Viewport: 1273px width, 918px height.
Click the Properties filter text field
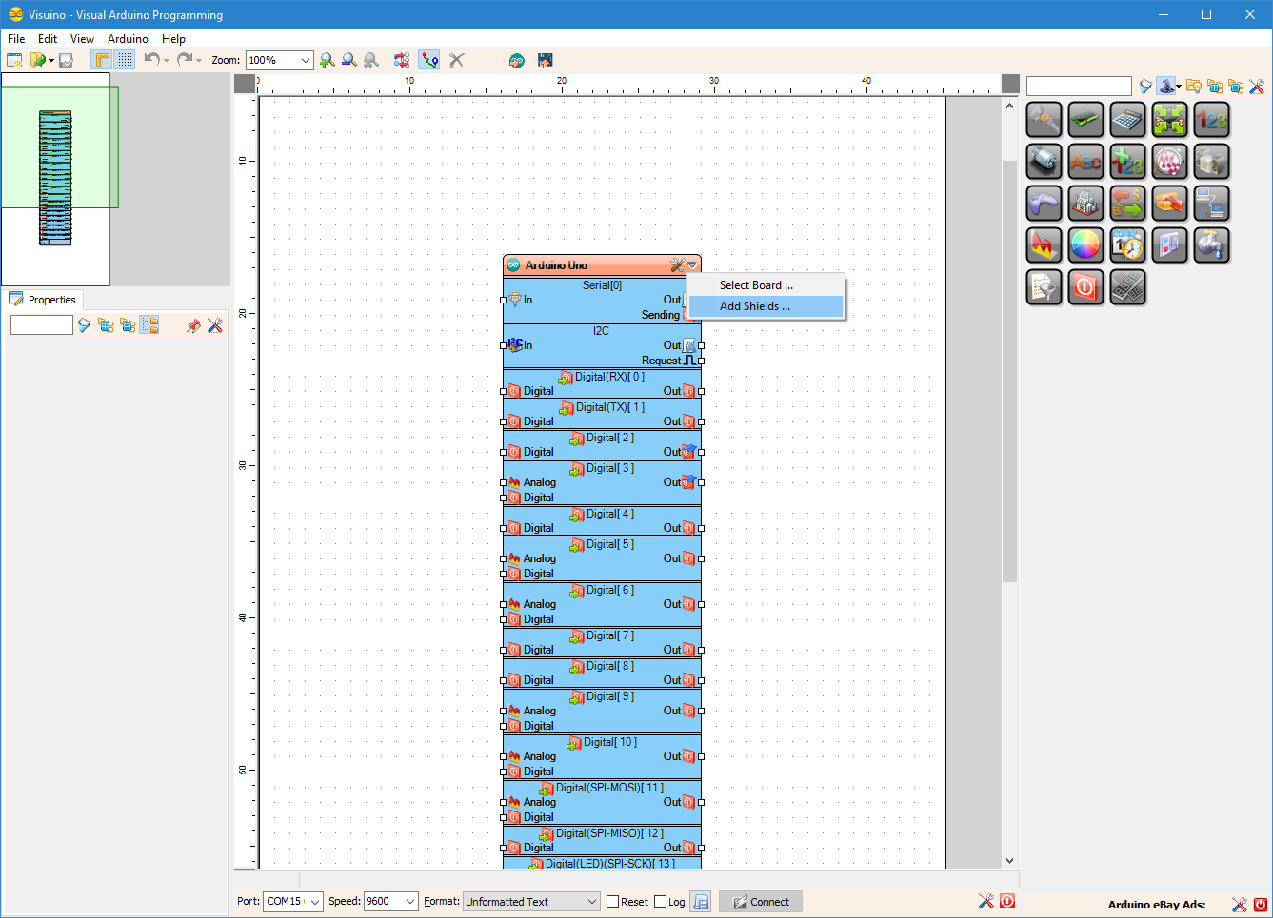coord(41,325)
